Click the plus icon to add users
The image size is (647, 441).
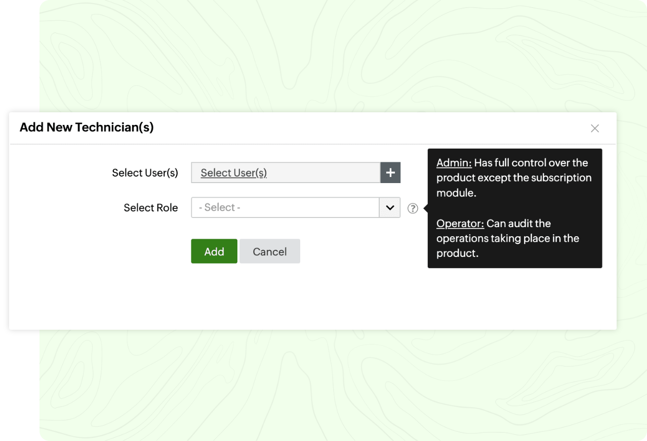[390, 172]
